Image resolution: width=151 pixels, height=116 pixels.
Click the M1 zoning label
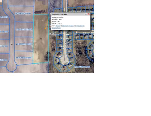coord(12,44)
